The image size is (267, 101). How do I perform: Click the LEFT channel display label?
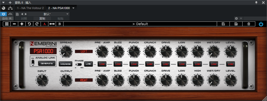(84, 52)
